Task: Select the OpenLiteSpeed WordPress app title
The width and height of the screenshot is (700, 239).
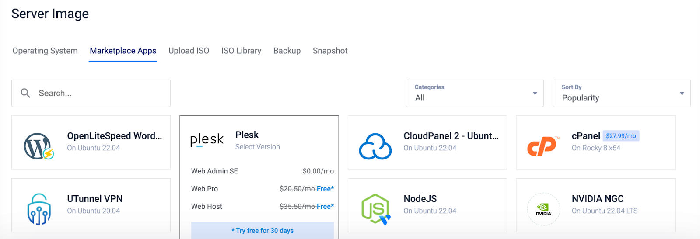Action: click(x=115, y=136)
